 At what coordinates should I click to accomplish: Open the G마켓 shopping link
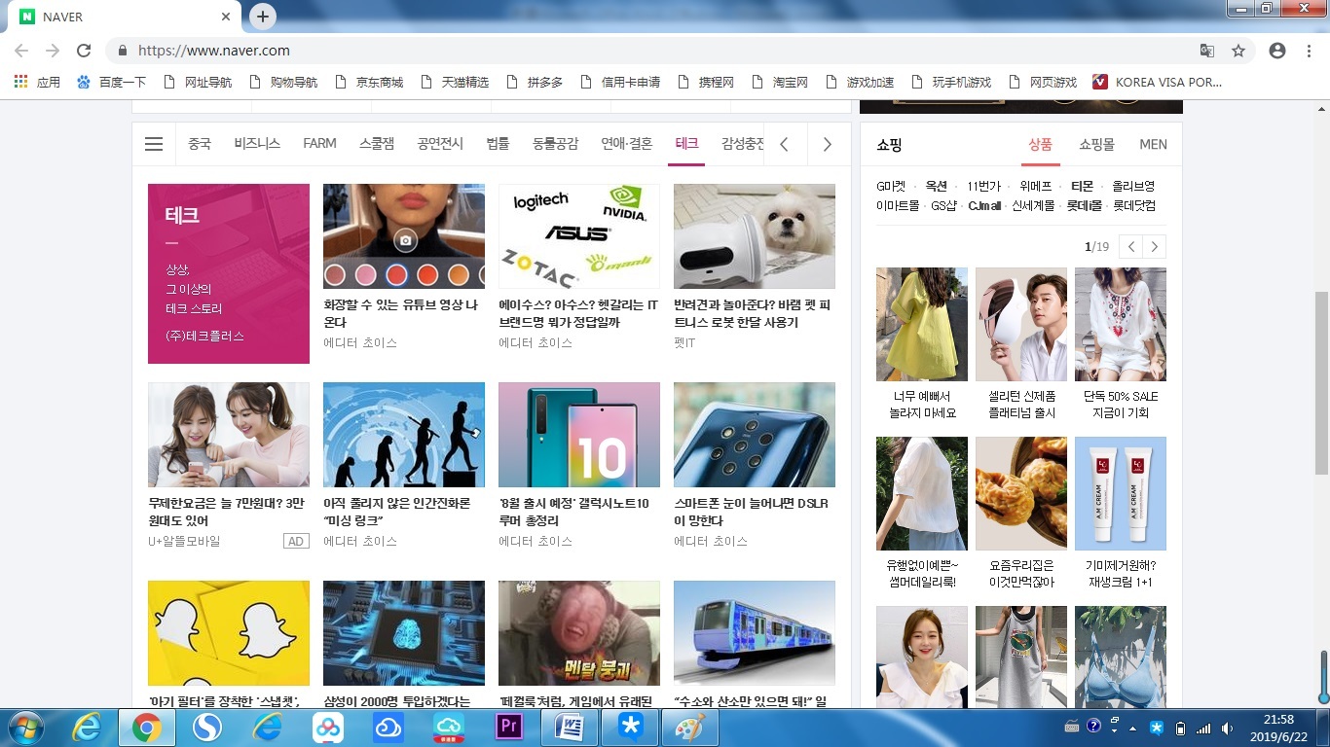[891, 186]
